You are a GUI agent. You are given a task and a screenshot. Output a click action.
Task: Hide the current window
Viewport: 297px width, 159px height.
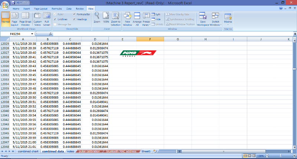[x=156, y=19]
